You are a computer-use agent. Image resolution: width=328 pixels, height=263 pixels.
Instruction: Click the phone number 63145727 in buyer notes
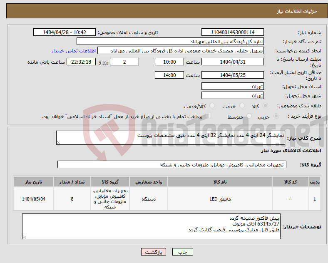[x=268, y=224]
